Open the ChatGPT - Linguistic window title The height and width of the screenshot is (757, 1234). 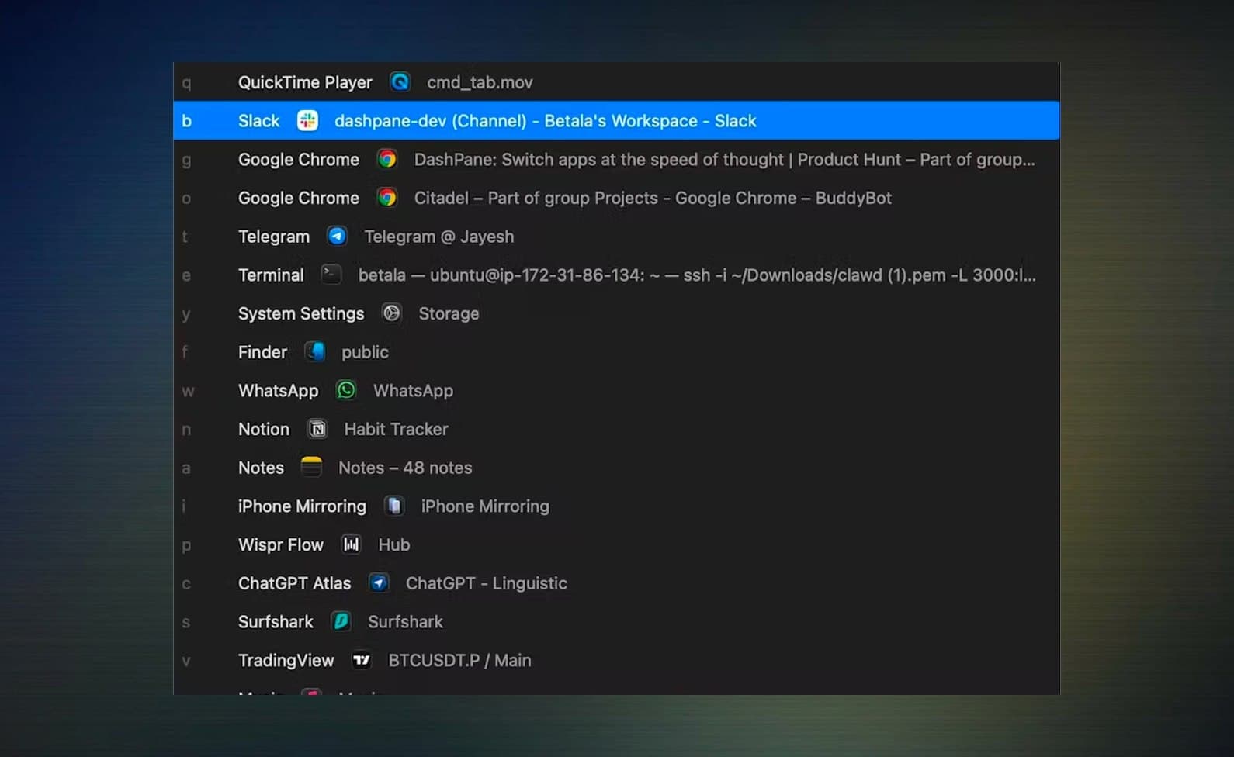[x=486, y=583]
